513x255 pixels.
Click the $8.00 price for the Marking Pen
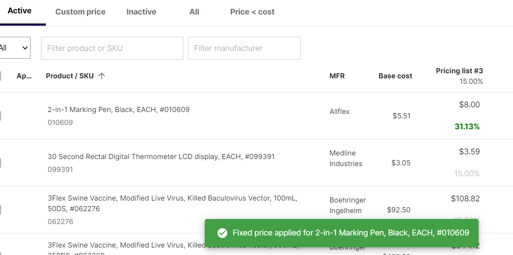pyautogui.click(x=469, y=105)
